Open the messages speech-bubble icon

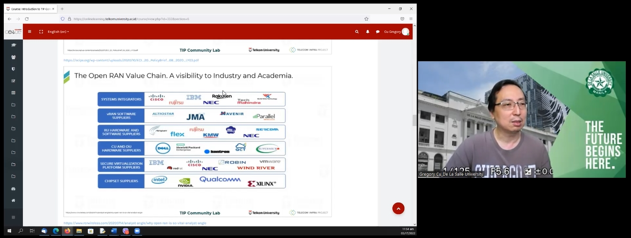click(x=378, y=32)
